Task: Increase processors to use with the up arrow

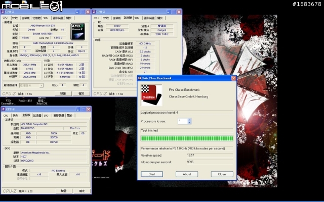Action: coord(189,120)
